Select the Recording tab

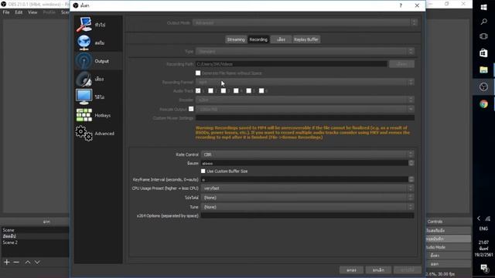pos(258,39)
